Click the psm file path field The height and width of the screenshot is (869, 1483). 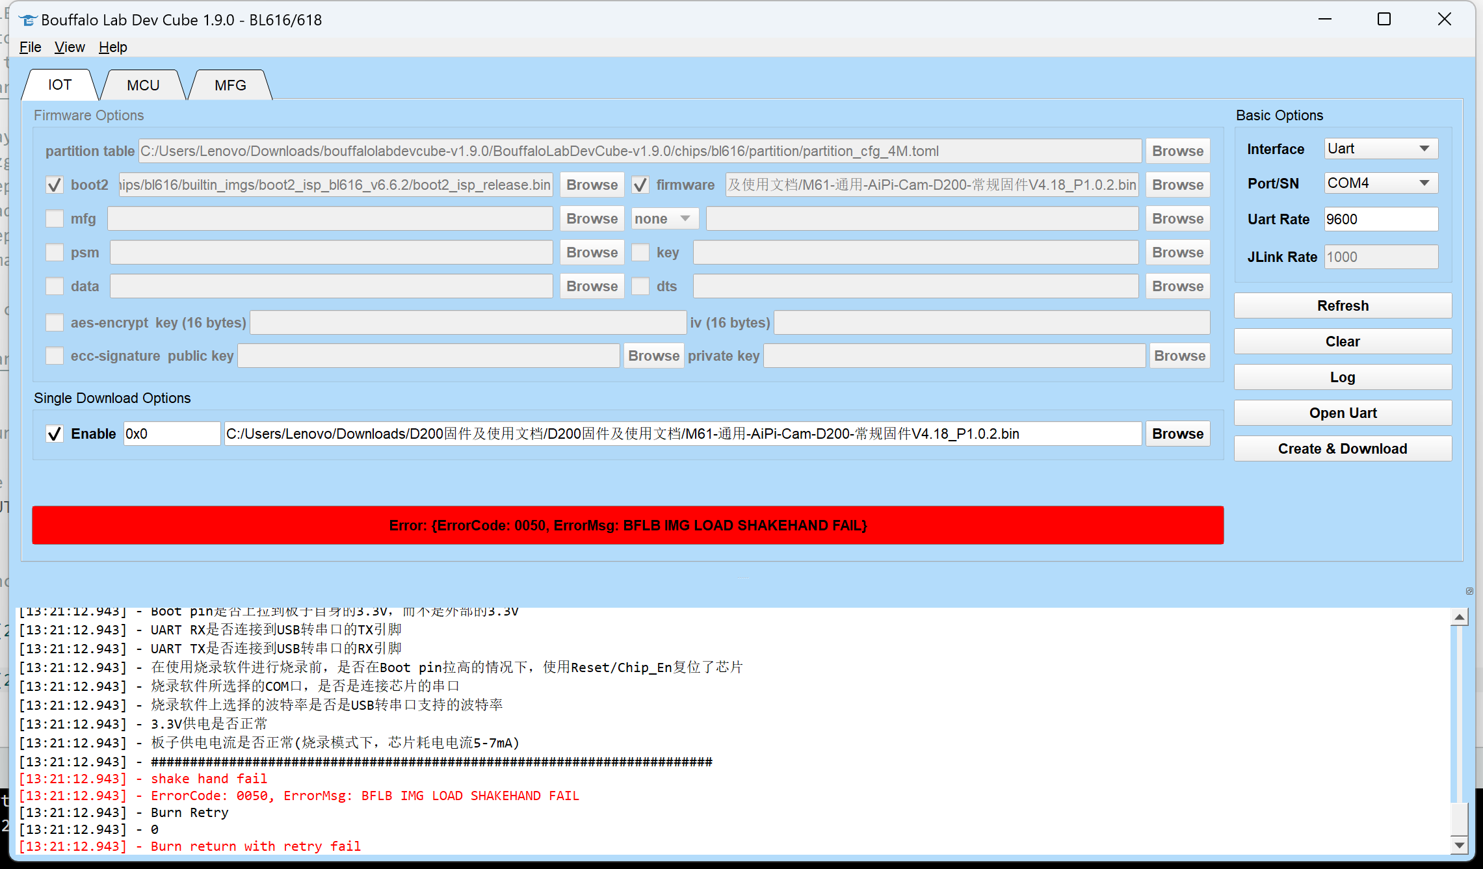pos(332,253)
